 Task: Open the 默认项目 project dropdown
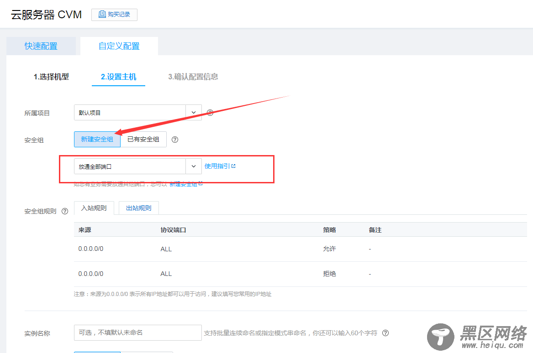click(x=137, y=112)
